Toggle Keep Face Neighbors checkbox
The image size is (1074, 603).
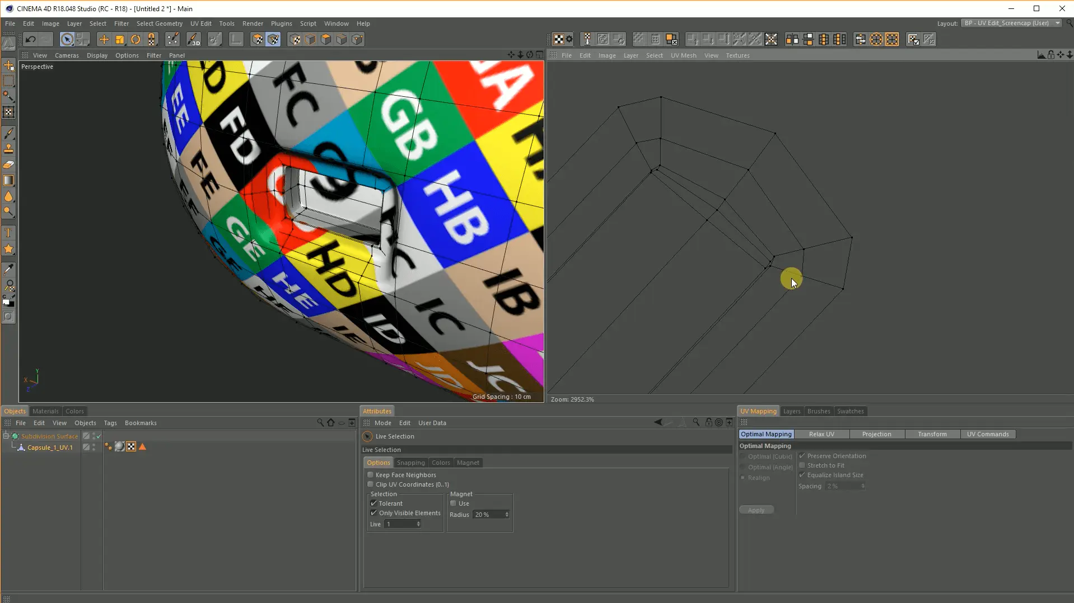[370, 475]
